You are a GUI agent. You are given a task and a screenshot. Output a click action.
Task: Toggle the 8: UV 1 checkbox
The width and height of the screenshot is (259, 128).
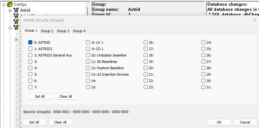[88, 42]
